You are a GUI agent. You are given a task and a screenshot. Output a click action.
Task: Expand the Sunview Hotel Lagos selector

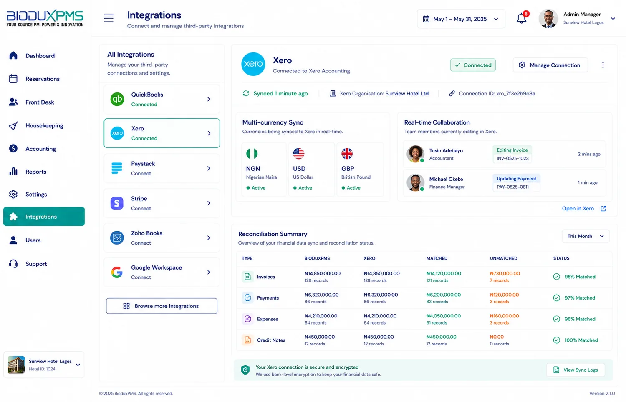coord(78,365)
